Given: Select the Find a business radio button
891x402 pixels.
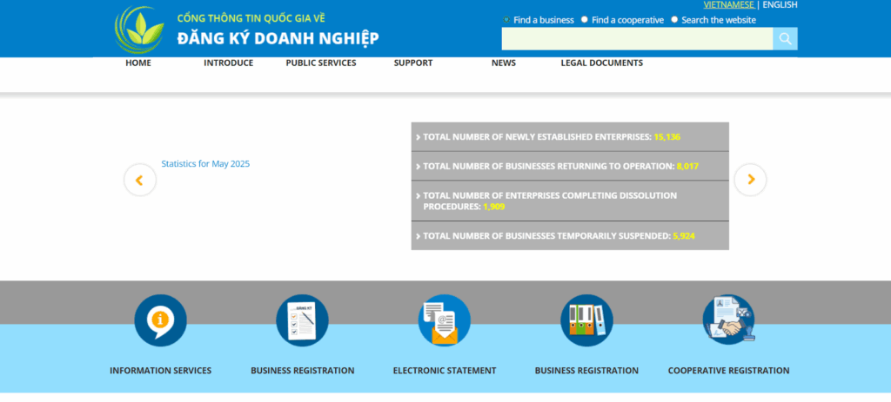Looking at the screenshot, I should (506, 20).
